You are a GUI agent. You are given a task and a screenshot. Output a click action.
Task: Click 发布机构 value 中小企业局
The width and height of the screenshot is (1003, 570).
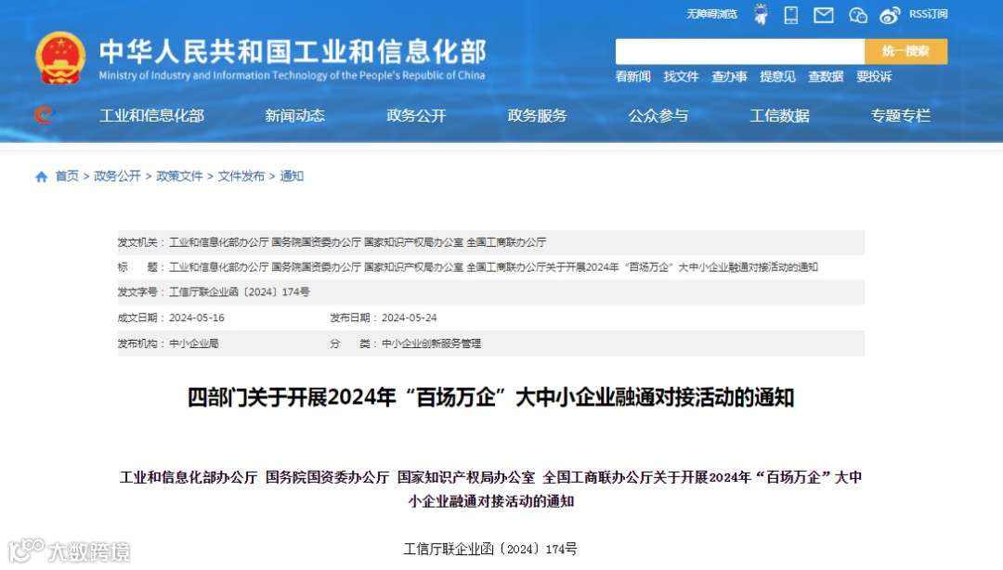click(x=194, y=344)
